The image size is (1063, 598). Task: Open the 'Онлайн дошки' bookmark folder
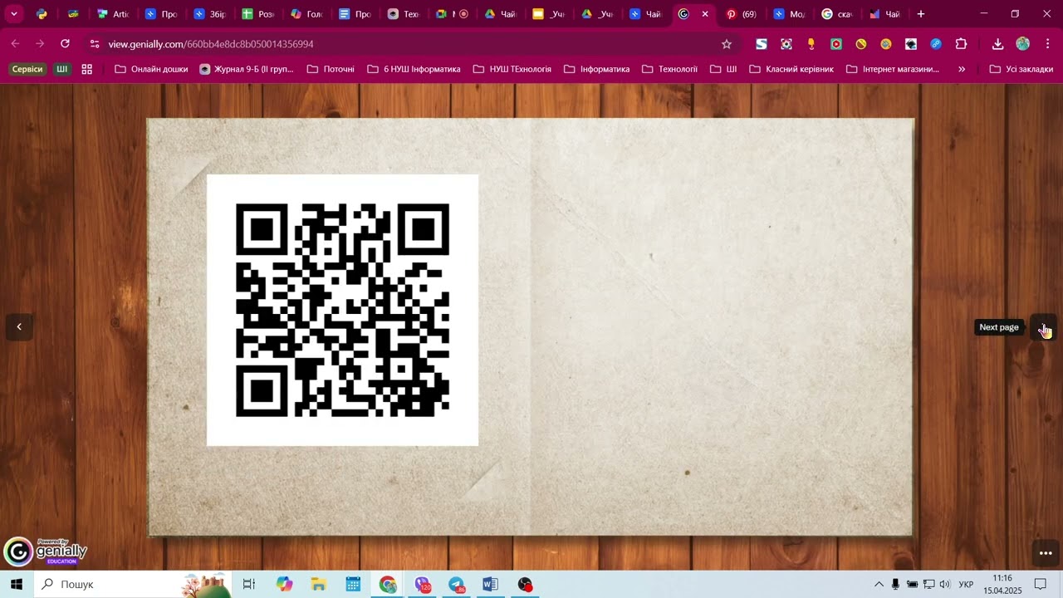pyautogui.click(x=152, y=69)
